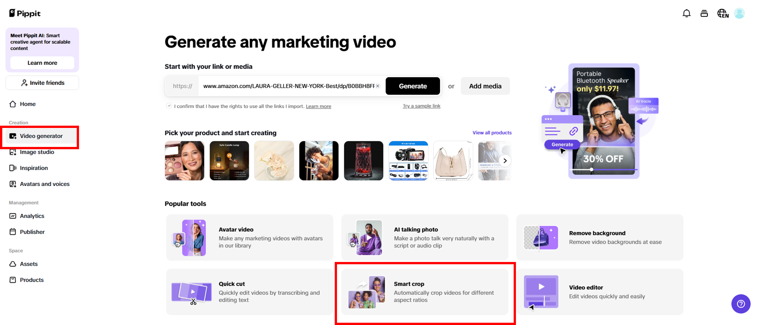Select the makeup palette product thumbnail
This screenshot has height=325, width=761.
pyautogui.click(x=185, y=161)
